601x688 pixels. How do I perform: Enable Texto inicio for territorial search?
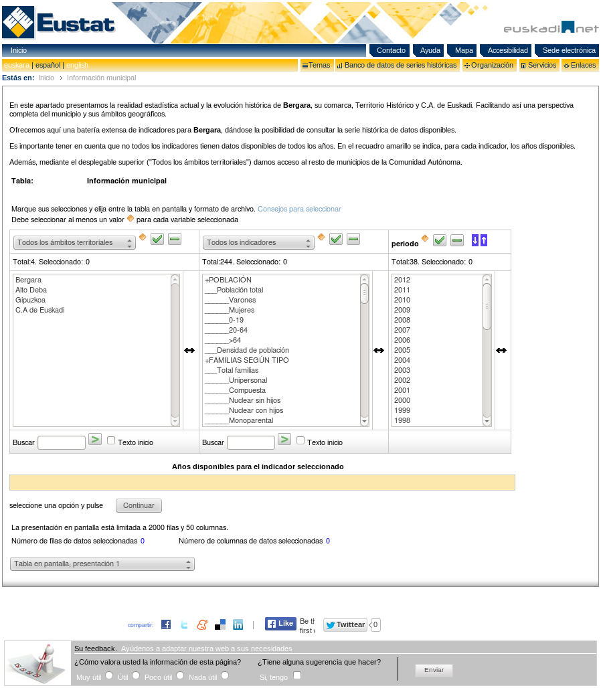click(111, 440)
